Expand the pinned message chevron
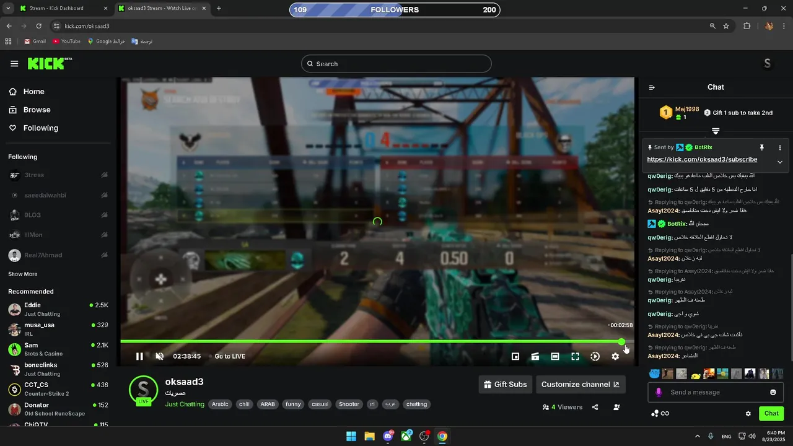793x446 pixels. tap(780, 162)
